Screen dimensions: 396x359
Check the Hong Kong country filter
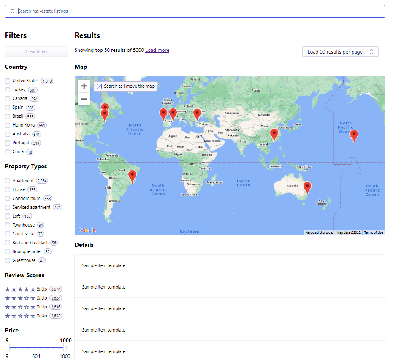click(8, 125)
